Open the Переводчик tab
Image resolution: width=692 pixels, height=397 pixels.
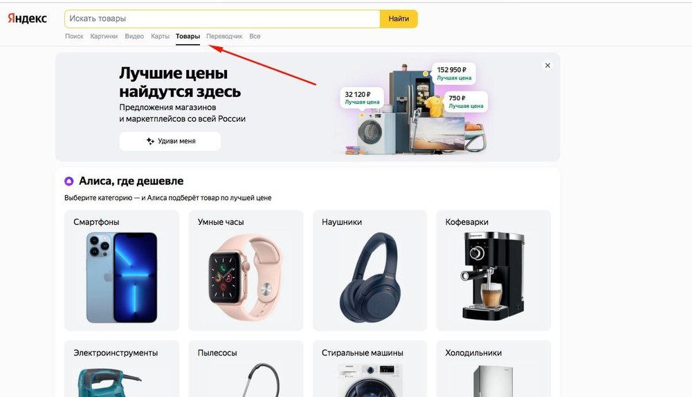pyautogui.click(x=224, y=36)
